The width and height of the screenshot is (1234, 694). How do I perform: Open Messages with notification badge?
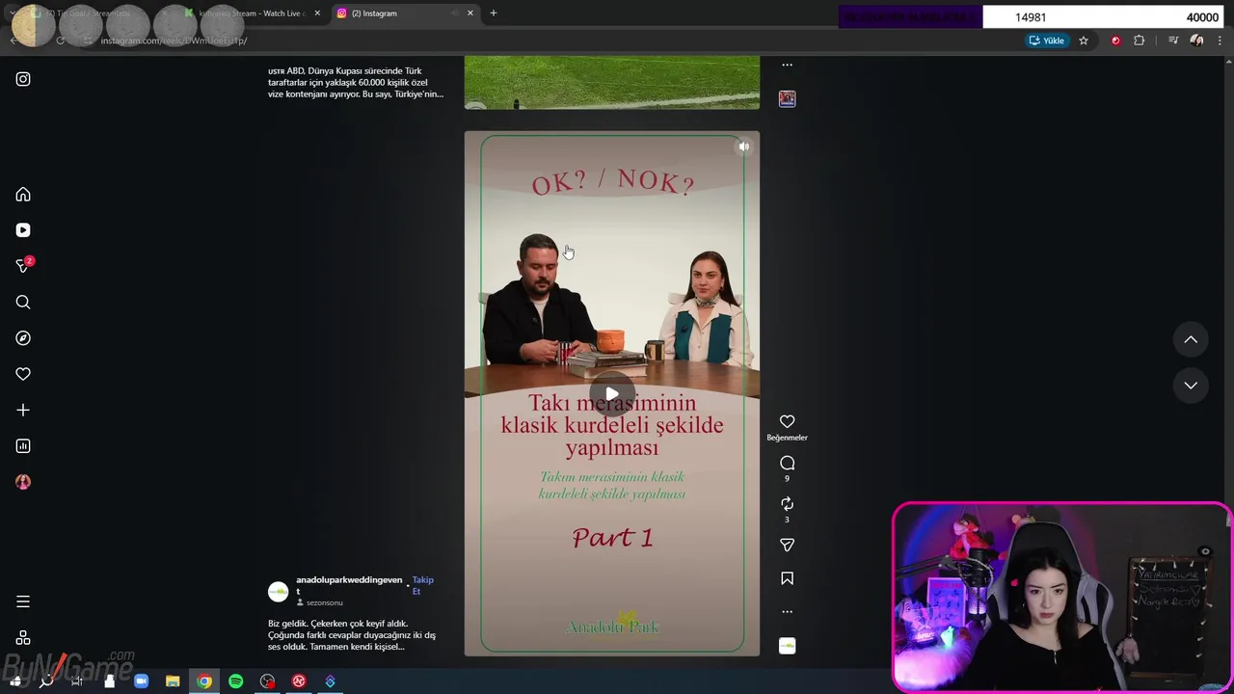coord(24,266)
